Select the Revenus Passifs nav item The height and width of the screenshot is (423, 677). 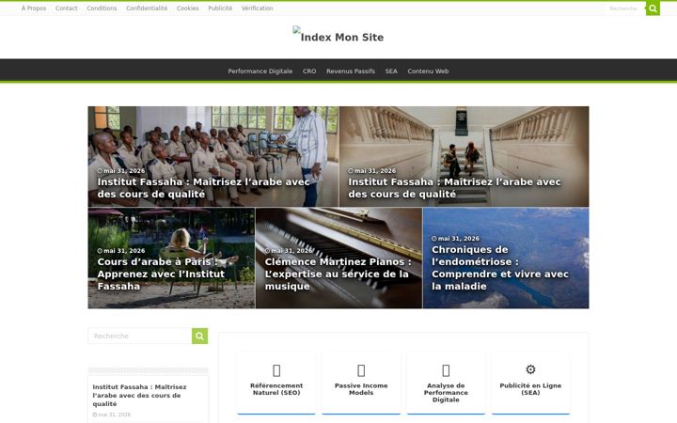tap(351, 71)
